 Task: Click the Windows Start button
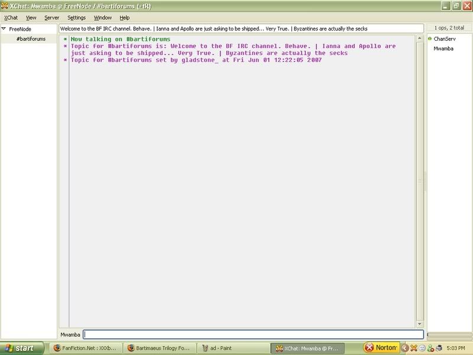coord(20,348)
